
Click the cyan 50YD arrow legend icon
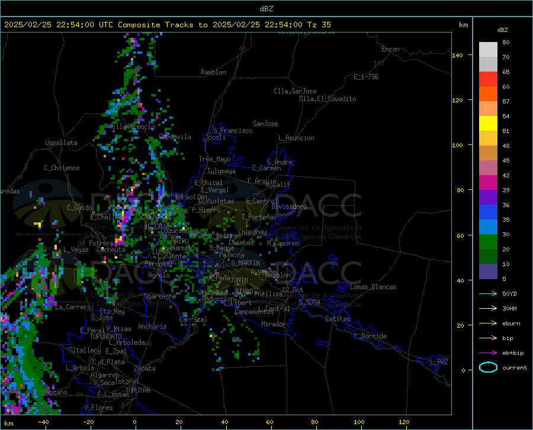pos(488,293)
